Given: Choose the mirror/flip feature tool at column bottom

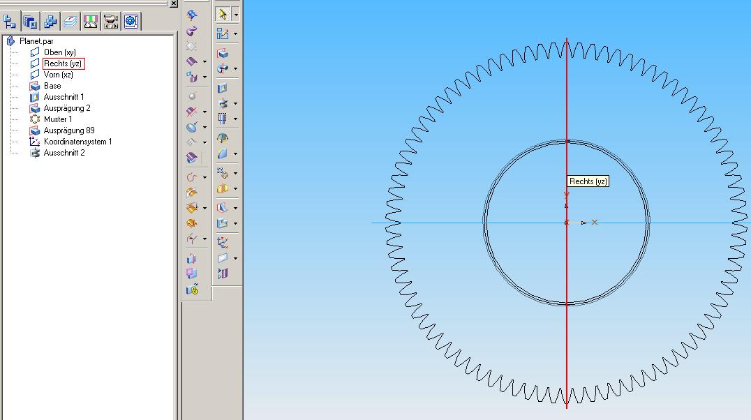Looking at the screenshot, I should [223, 273].
